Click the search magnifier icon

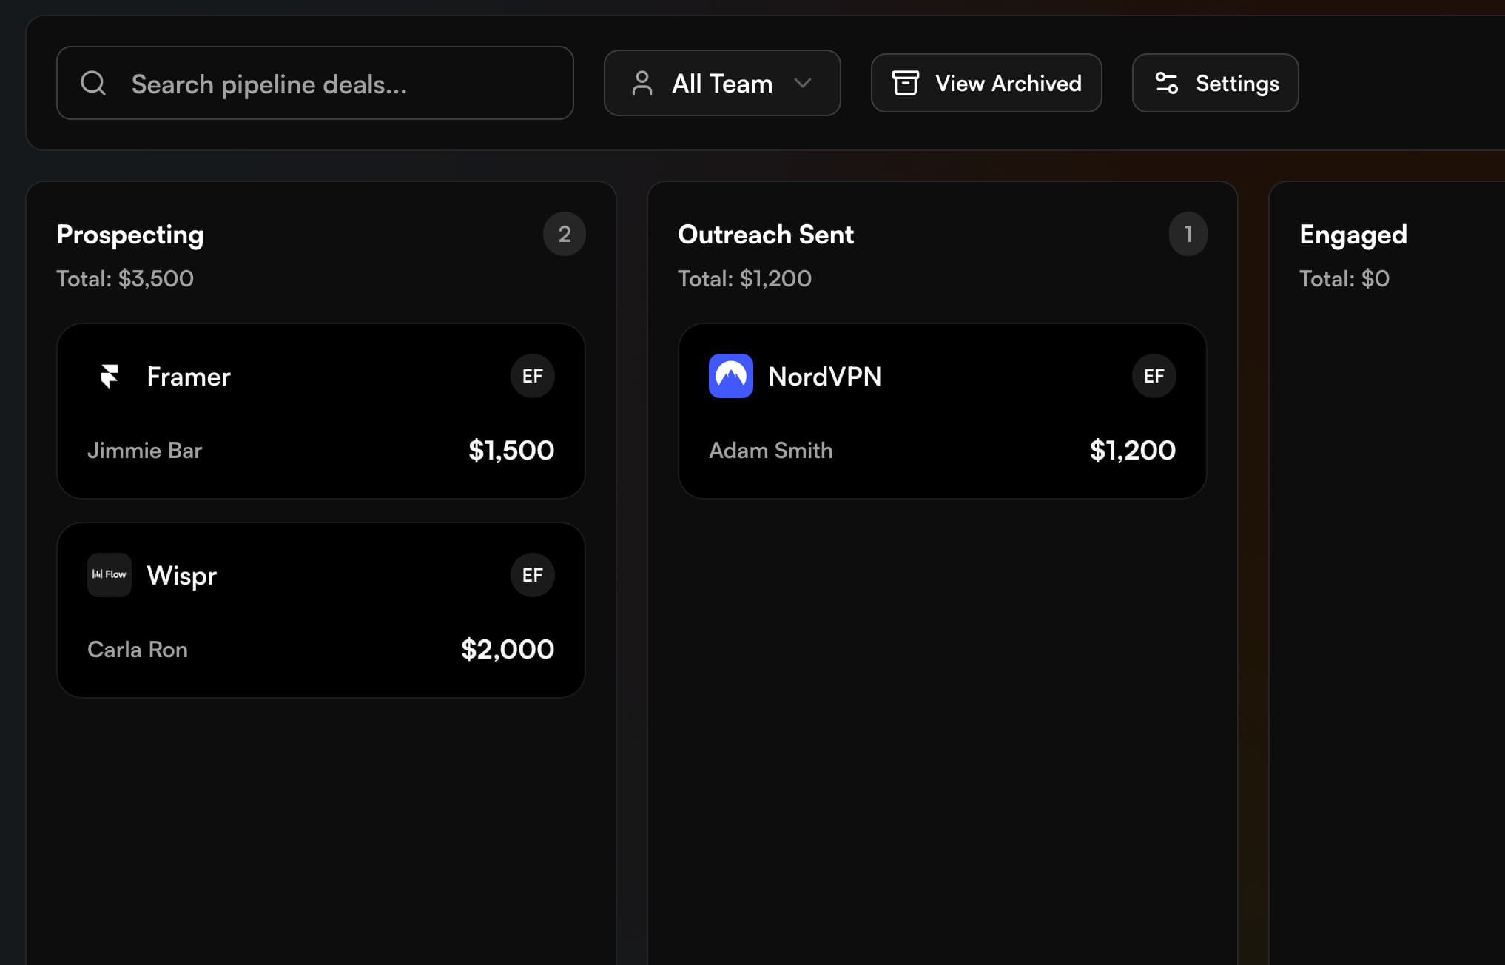93,82
